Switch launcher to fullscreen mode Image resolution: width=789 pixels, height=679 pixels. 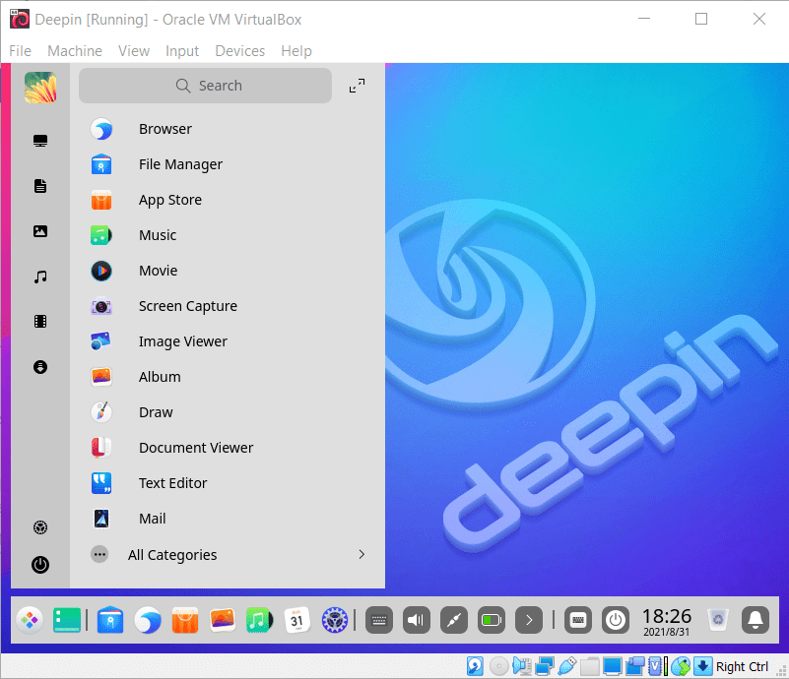click(x=358, y=86)
